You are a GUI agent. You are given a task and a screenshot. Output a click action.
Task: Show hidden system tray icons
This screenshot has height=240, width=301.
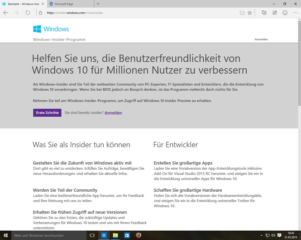(261, 235)
